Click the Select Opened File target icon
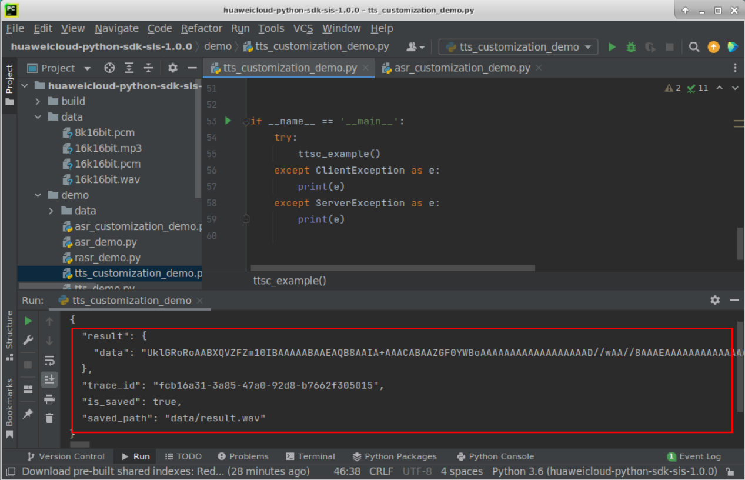This screenshot has height=480, width=745. pyautogui.click(x=109, y=68)
